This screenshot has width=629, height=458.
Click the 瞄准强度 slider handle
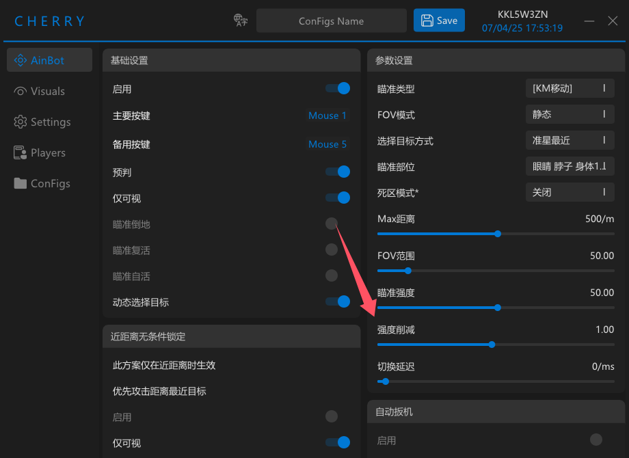[x=498, y=308]
